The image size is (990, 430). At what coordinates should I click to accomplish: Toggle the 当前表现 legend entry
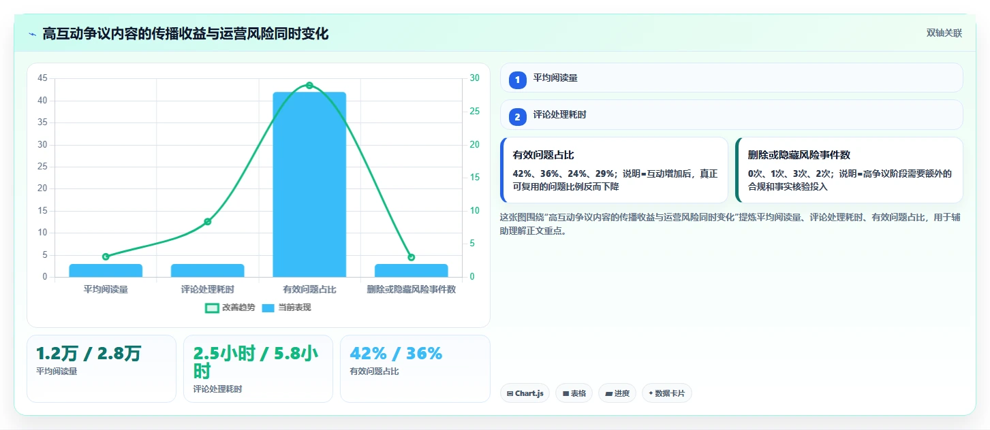(x=286, y=308)
